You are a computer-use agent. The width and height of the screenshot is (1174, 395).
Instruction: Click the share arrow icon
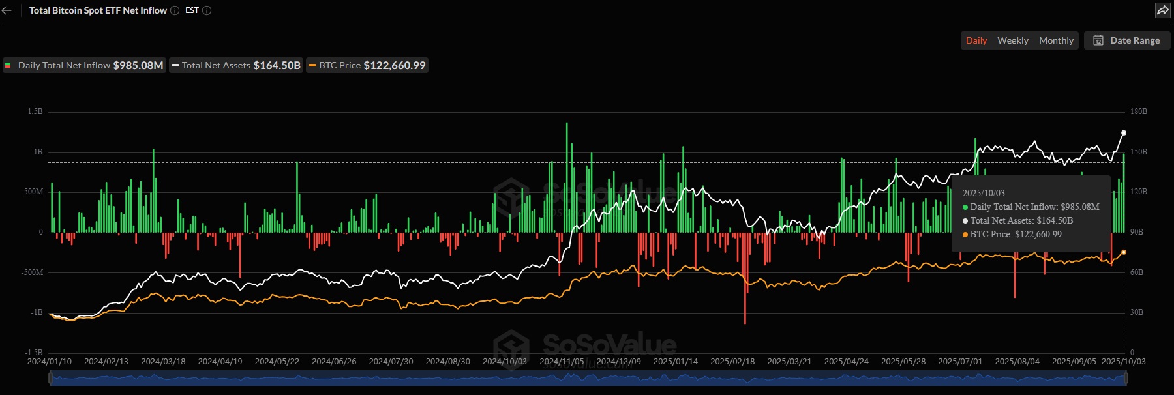click(x=1162, y=10)
